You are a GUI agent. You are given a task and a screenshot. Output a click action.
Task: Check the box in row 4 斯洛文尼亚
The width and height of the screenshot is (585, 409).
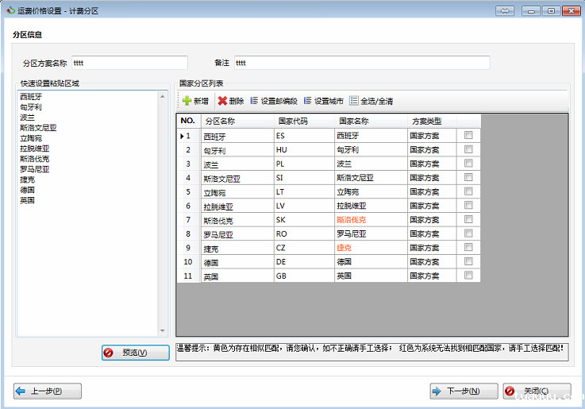click(x=468, y=177)
